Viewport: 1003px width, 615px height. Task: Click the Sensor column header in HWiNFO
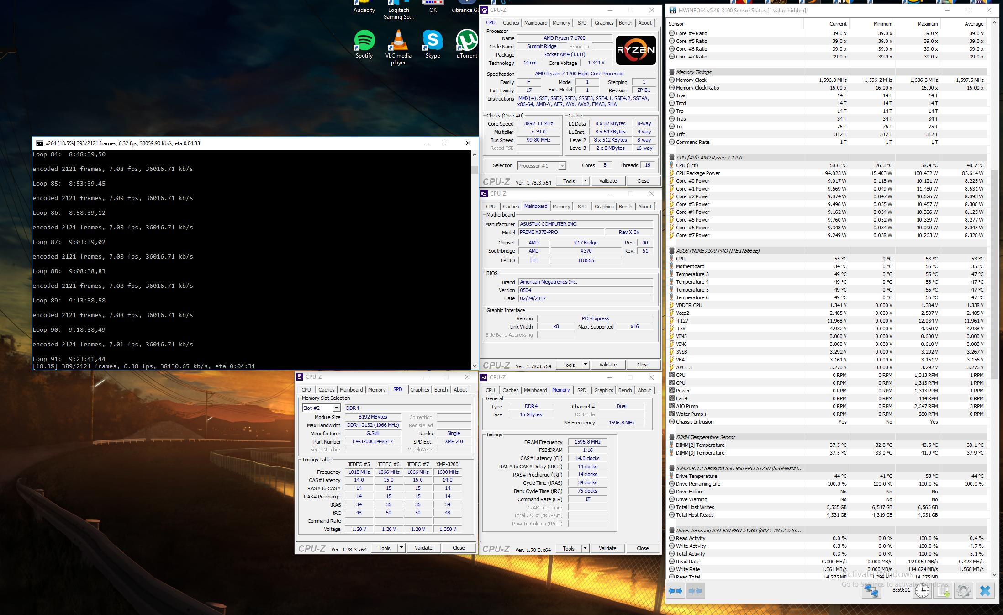735,24
